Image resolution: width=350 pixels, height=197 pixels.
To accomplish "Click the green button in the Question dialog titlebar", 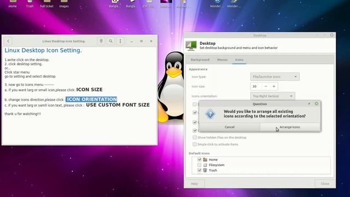I will 316,103.
